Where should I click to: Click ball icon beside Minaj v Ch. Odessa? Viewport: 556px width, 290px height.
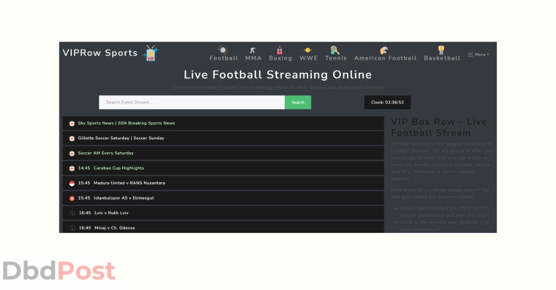click(x=72, y=228)
